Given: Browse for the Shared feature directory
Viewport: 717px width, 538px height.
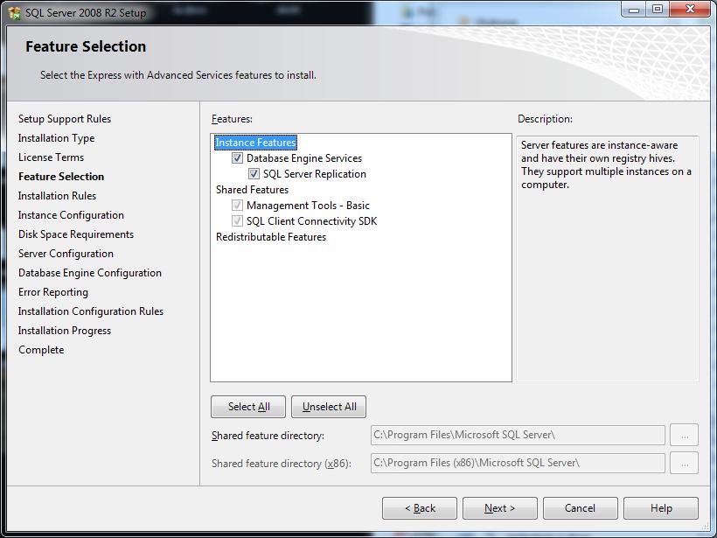Looking at the screenshot, I should click(684, 435).
